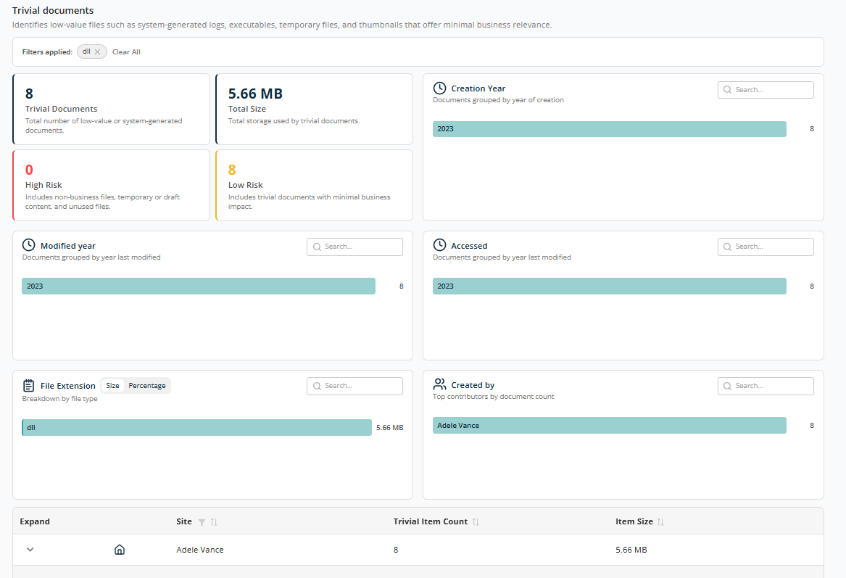Image resolution: width=846 pixels, height=578 pixels.
Task: Click the Trivial documents page heading
Action: click(x=53, y=10)
